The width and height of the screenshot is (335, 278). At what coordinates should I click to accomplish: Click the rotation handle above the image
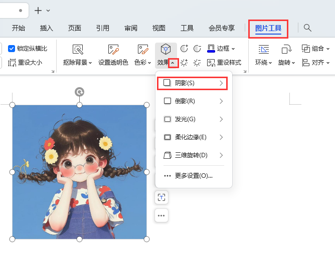(79, 92)
